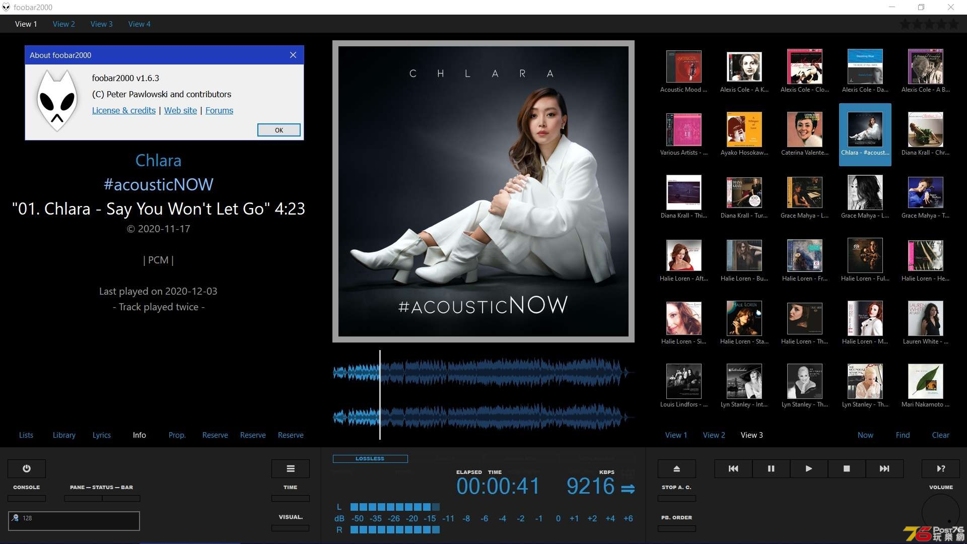Click the volume knob
Image resolution: width=967 pixels, height=544 pixels.
[x=940, y=513]
